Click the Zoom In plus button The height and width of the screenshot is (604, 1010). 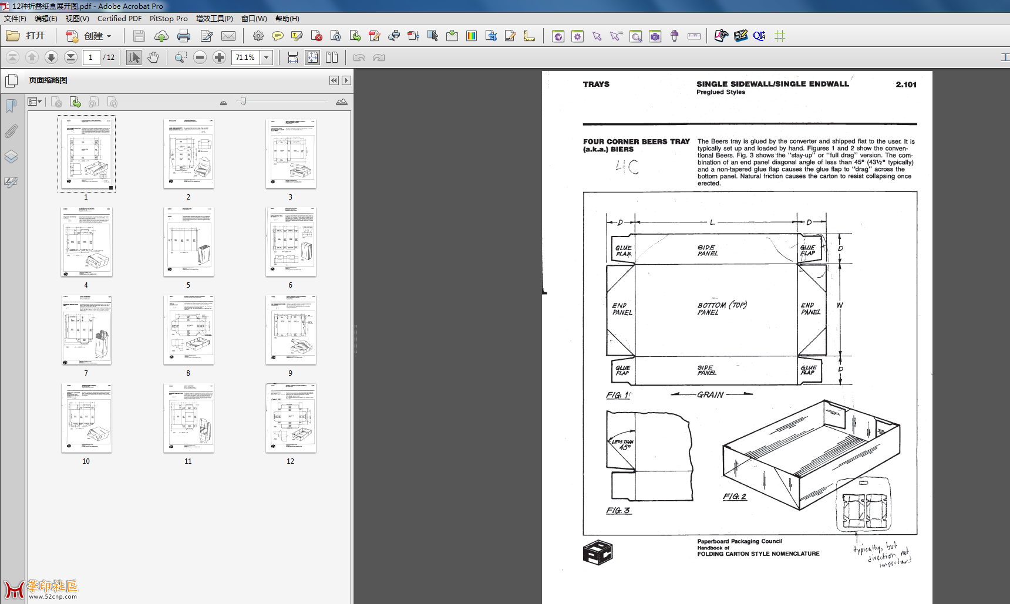[x=219, y=57]
